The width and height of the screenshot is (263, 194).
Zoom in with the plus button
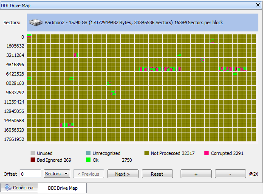click(x=196, y=174)
